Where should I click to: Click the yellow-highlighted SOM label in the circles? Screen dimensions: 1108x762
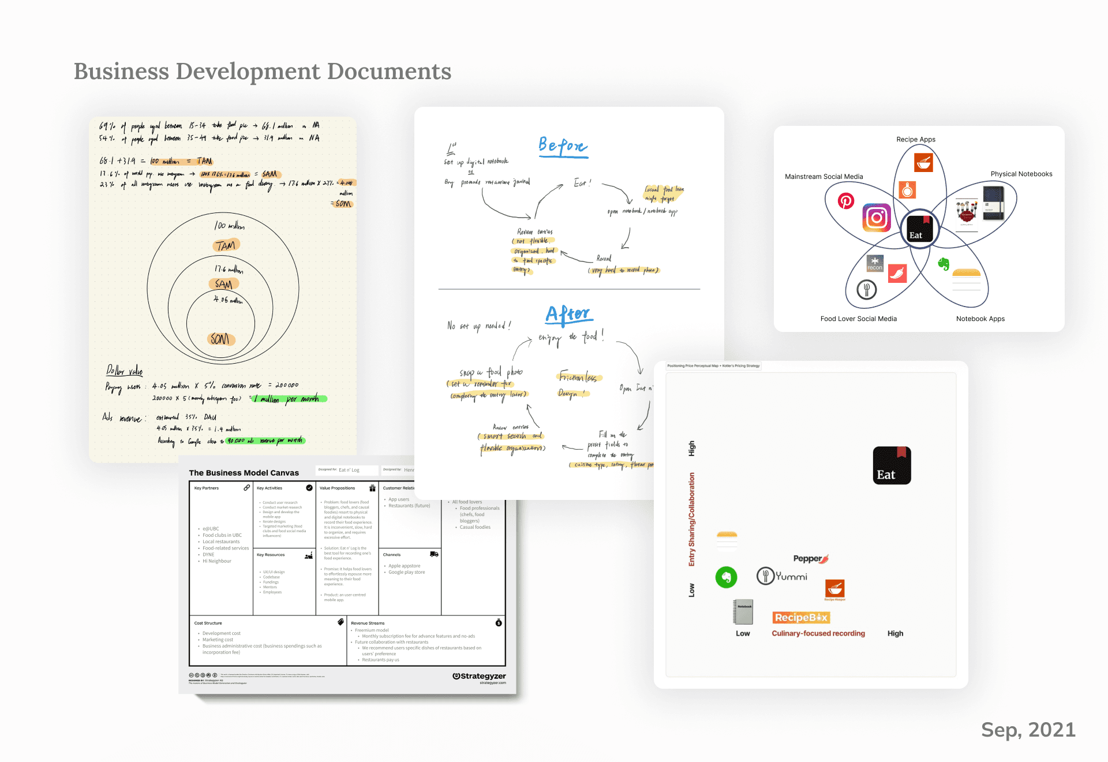pos(220,339)
